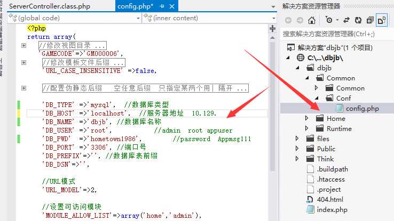Open the pending changes filter dropdown arrow
The width and height of the screenshot is (394, 221).
pos(337,20)
